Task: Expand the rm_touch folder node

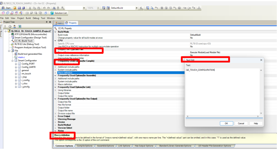Action: tap(16, 74)
